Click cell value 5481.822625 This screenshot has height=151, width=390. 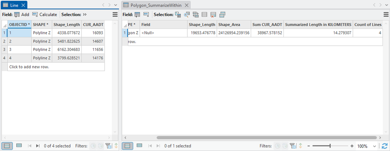67,41
